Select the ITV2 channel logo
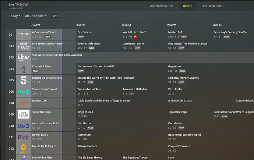The image size is (254, 160). click(24, 92)
